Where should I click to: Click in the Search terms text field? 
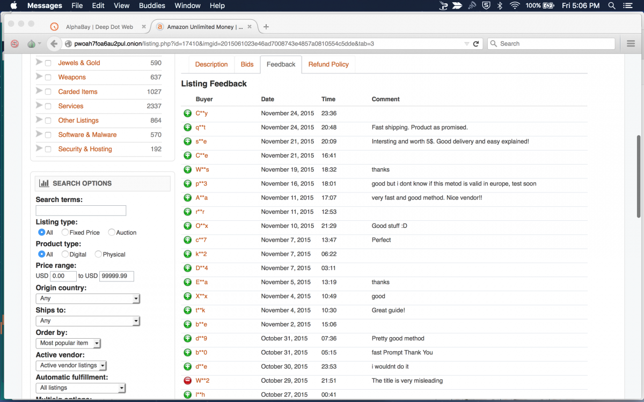[x=80, y=211]
